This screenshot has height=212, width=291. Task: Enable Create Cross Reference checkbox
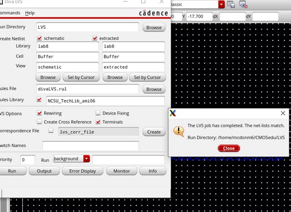coord(39,122)
